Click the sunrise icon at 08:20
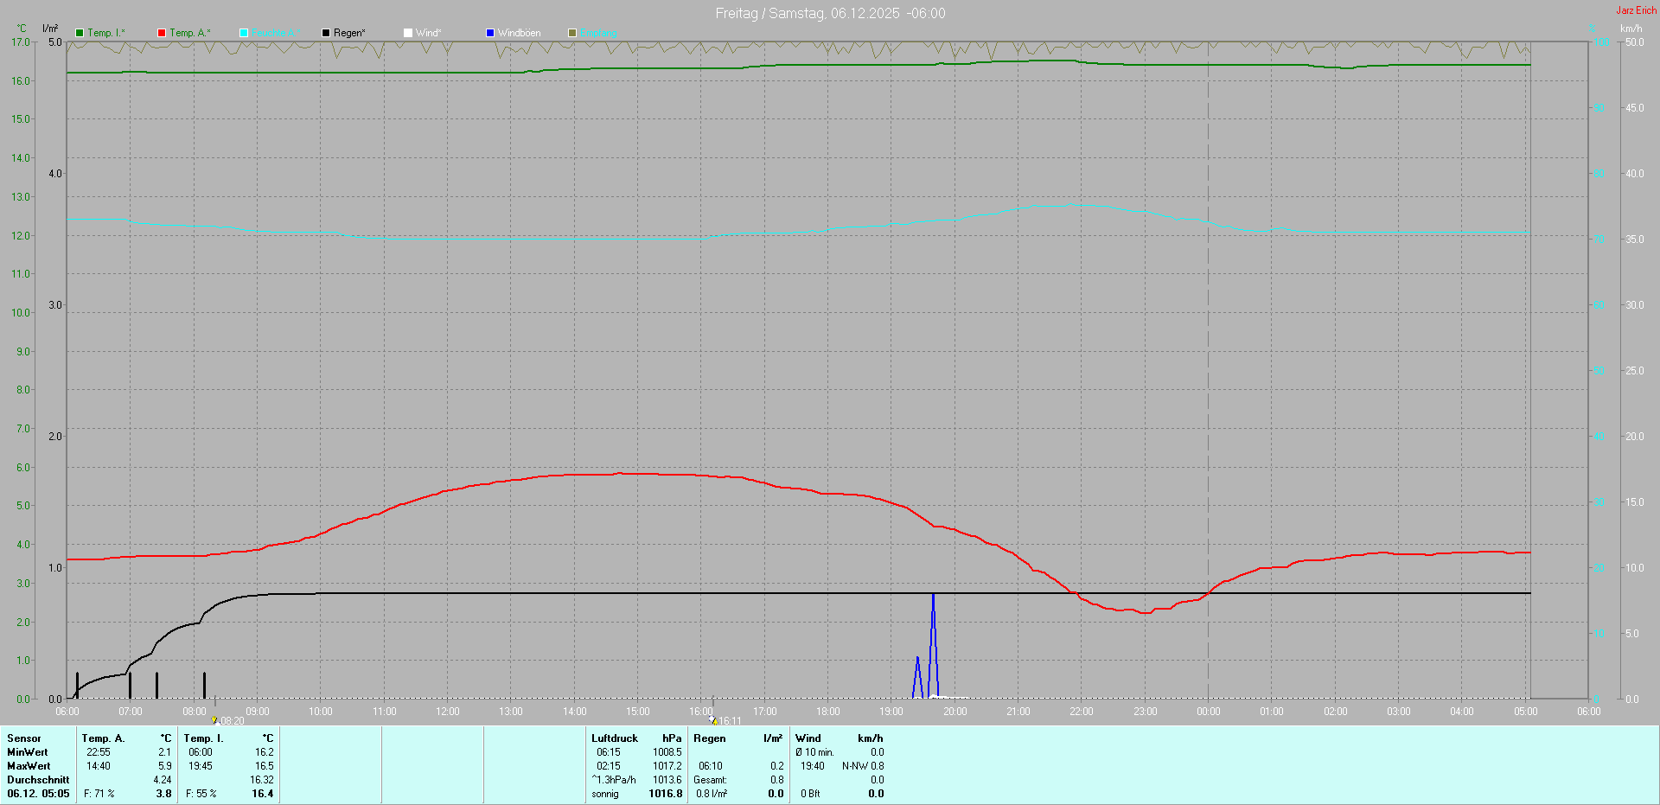 coord(214,719)
